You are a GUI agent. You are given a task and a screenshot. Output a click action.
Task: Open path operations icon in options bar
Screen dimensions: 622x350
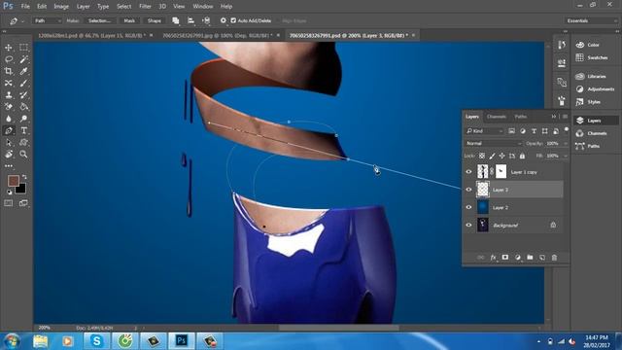(175, 20)
